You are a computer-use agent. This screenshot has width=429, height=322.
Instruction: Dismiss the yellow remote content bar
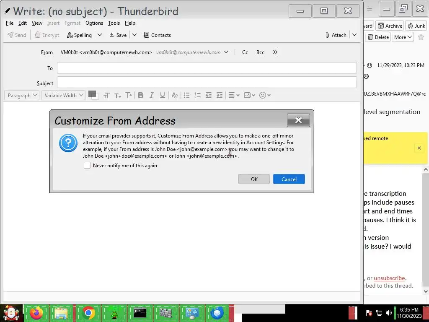click(x=419, y=148)
